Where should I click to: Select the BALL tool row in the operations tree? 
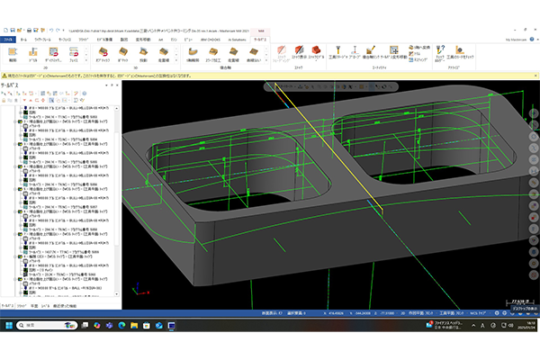[63, 288]
